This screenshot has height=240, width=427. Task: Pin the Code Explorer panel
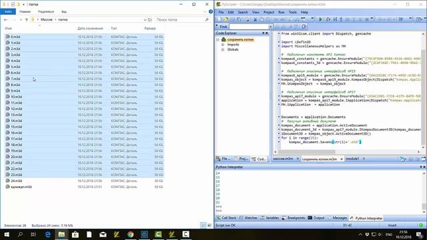click(264, 33)
